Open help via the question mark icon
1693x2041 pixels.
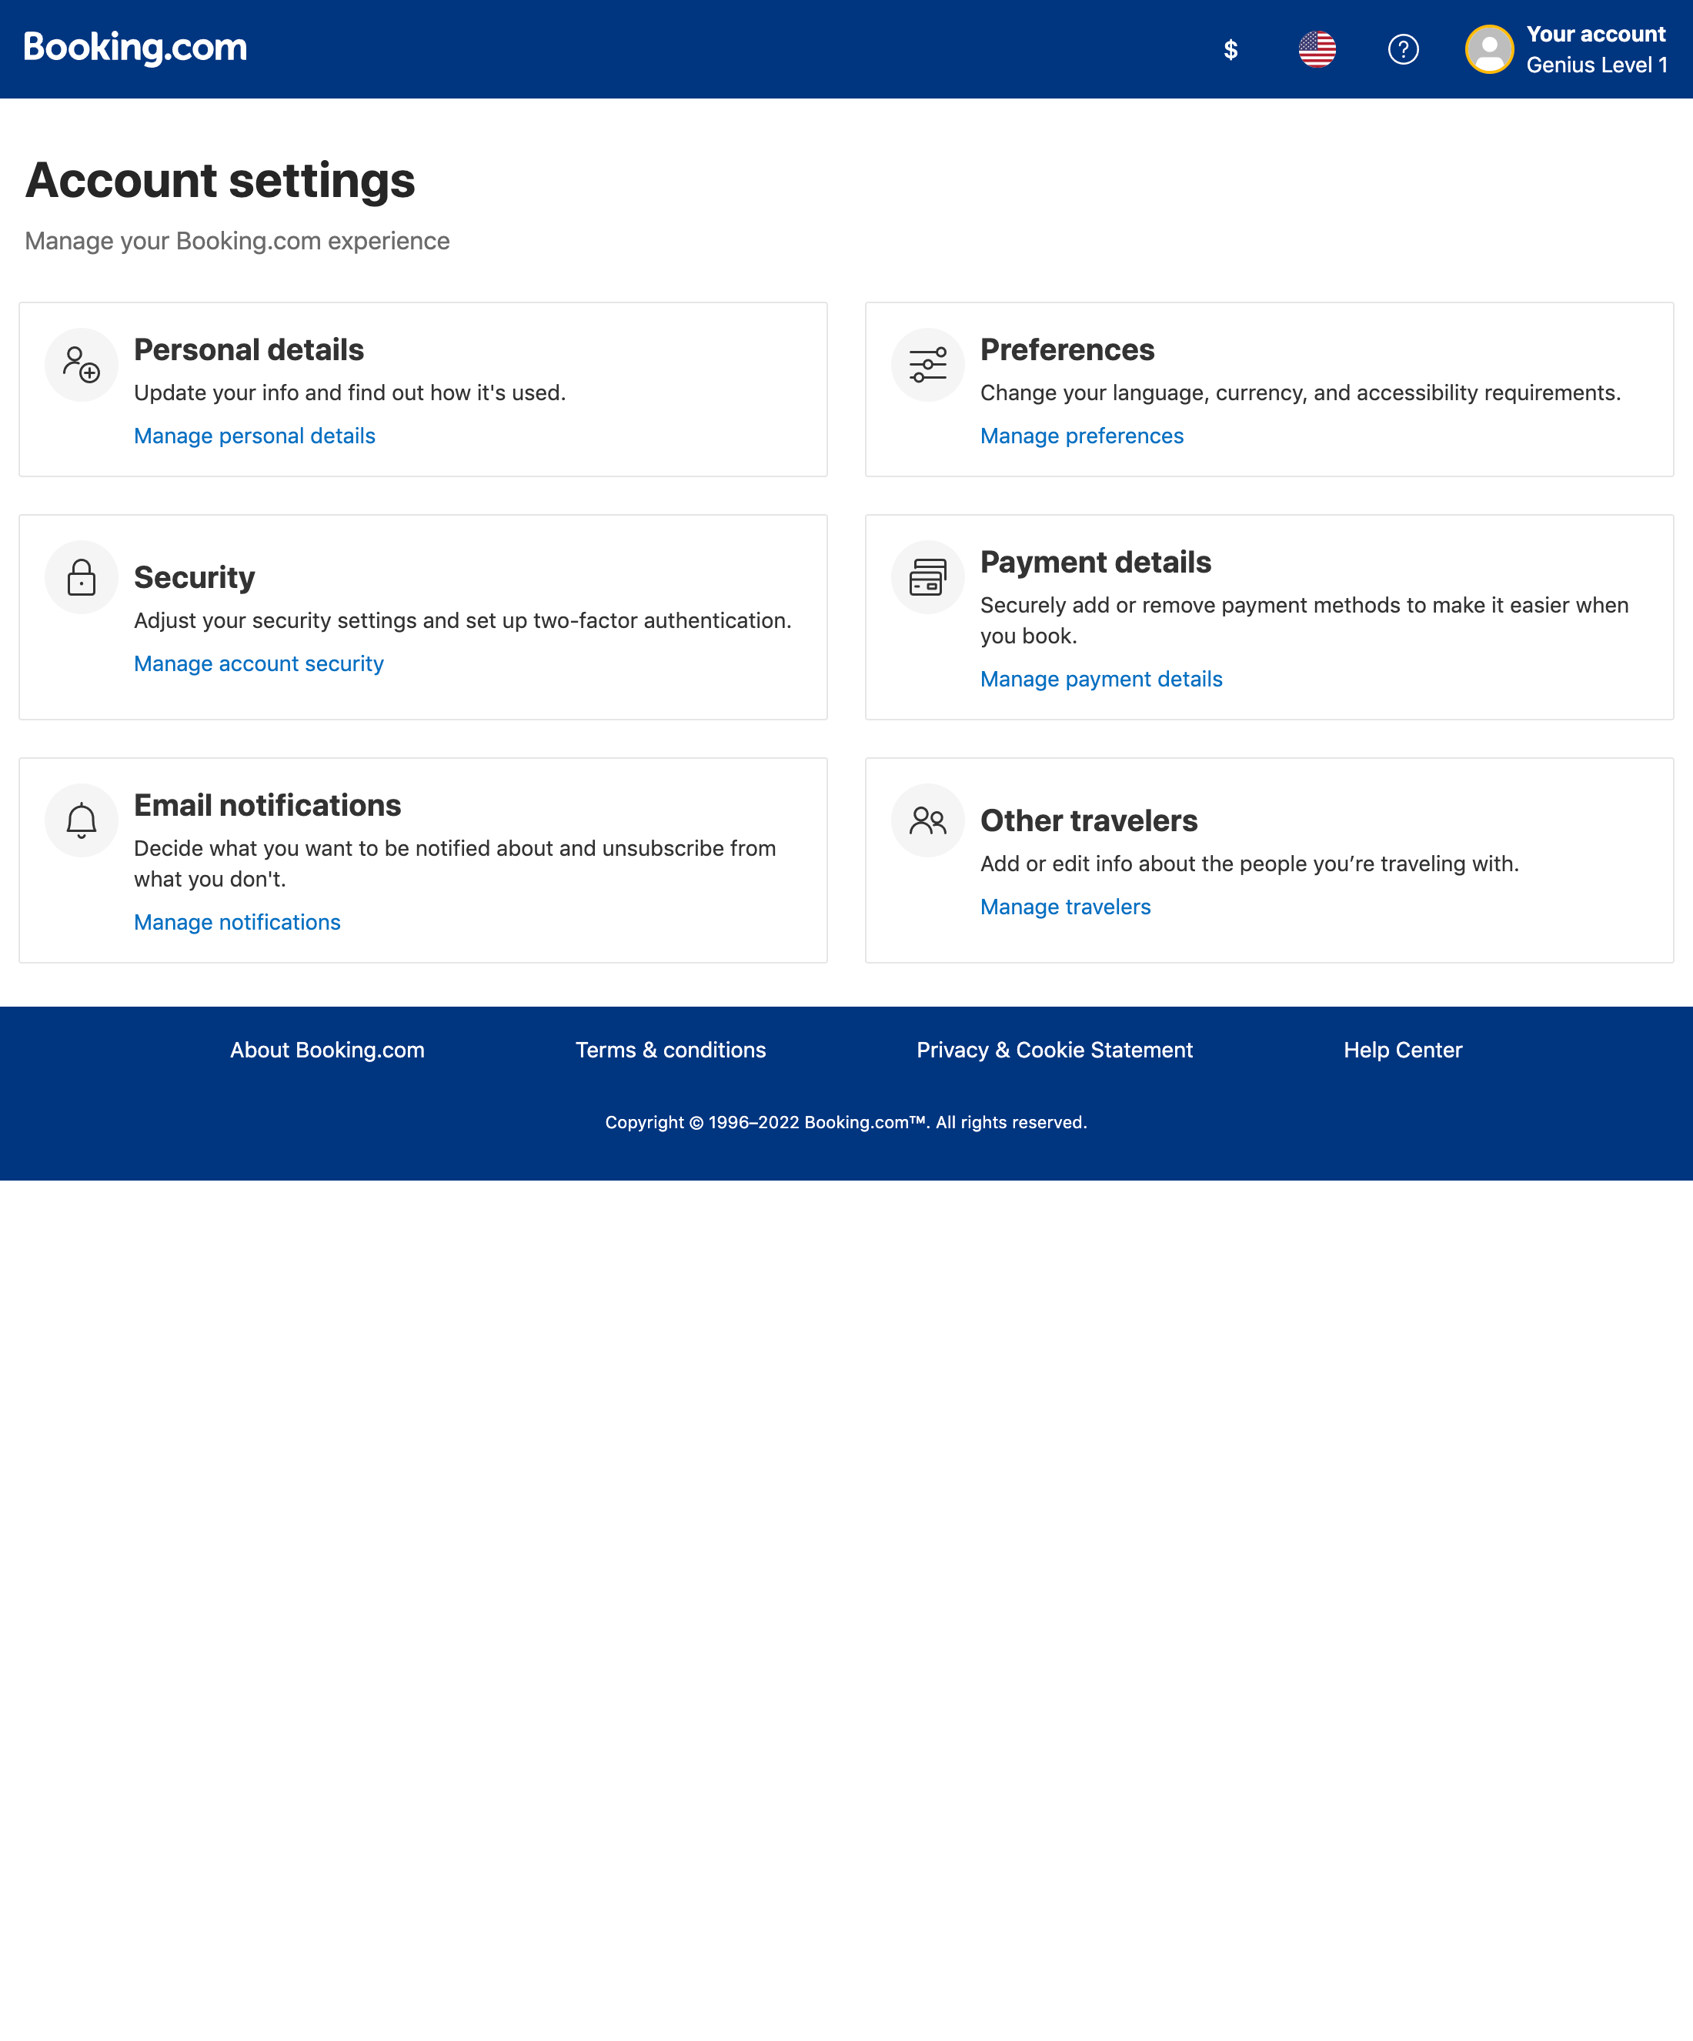(x=1404, y=48)
